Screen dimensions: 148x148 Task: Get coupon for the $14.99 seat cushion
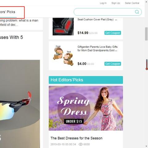click(x=113, y=33)
